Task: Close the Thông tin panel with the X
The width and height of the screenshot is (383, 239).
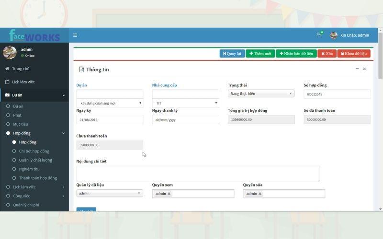Action: pos(364,69)
